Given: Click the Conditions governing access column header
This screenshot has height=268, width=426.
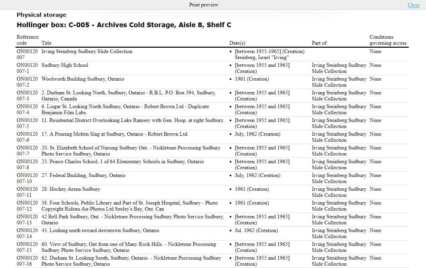Looking at the screenshot, I should (x=388, y=40).
